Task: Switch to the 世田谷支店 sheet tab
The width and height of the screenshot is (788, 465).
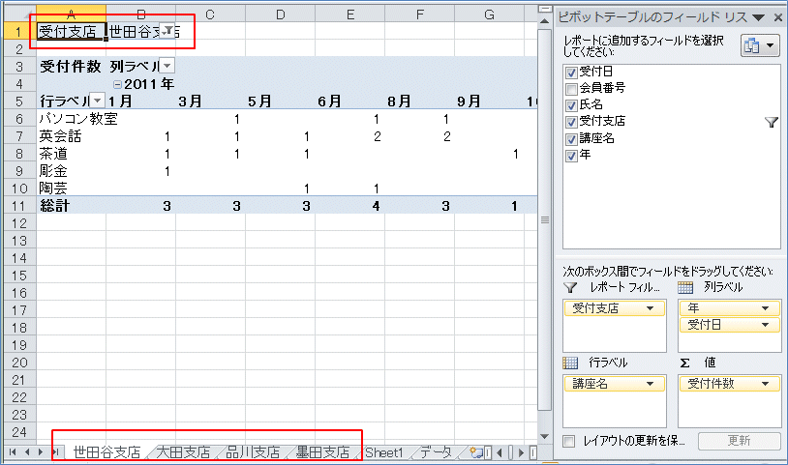Action: coord(106,452)
